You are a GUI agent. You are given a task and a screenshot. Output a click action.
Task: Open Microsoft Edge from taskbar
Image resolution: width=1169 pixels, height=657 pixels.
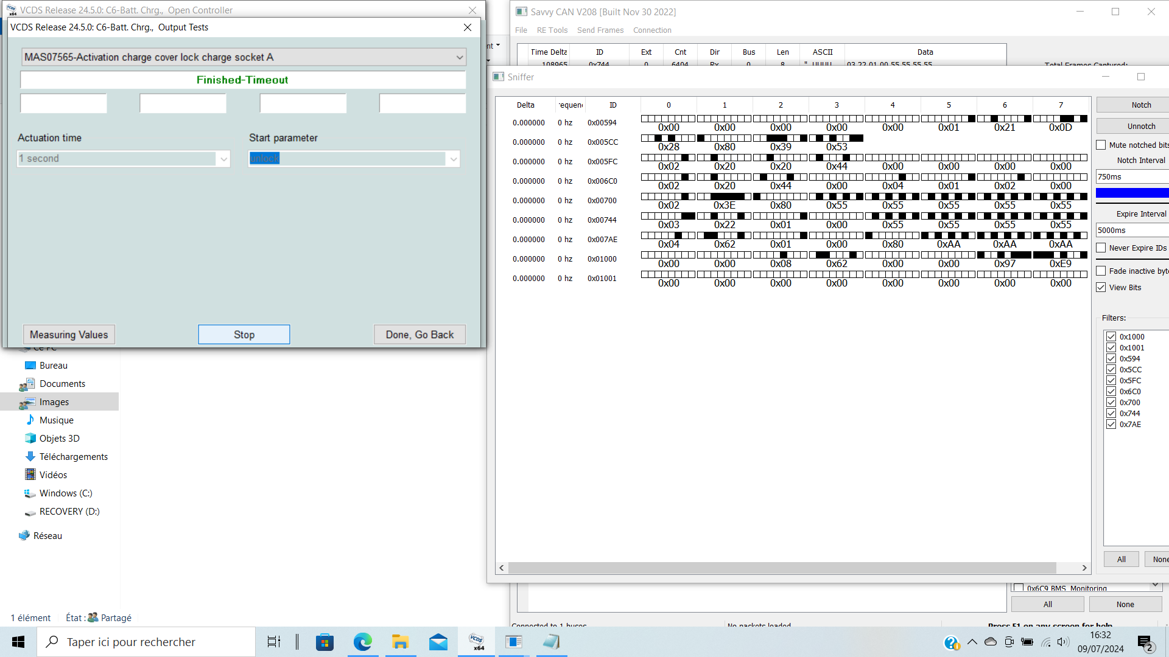pos(363,642)
